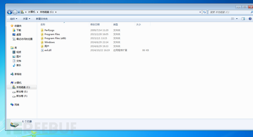The image size is (253, 137).
Task: Open the recent locations dropdown arrow
Action: point(19,12)
